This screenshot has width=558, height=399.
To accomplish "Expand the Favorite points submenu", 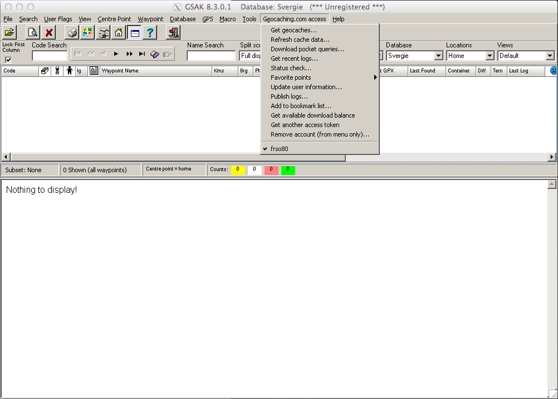I will [x=320, y=77].
